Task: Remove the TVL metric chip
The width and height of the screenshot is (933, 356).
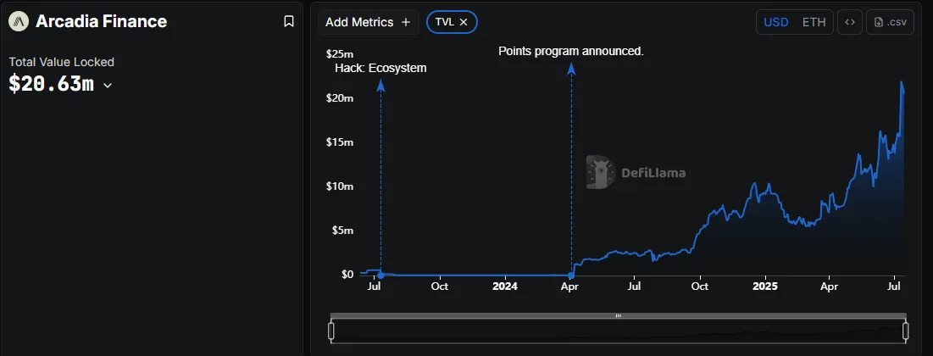Action: point(464,22)
